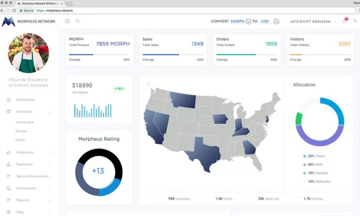The height and width of the screenshot is (216, 360).
Task: Expand the Permissions sidebar section
Action: coord(50,189)
